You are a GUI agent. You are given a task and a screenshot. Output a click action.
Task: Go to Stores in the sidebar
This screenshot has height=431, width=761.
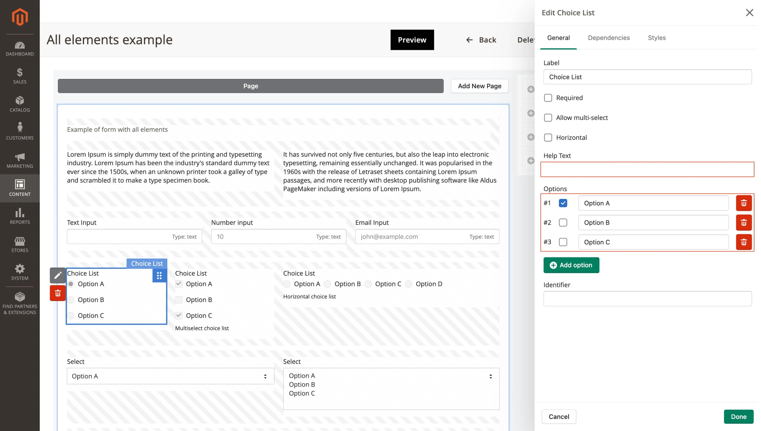pos(20,244)
